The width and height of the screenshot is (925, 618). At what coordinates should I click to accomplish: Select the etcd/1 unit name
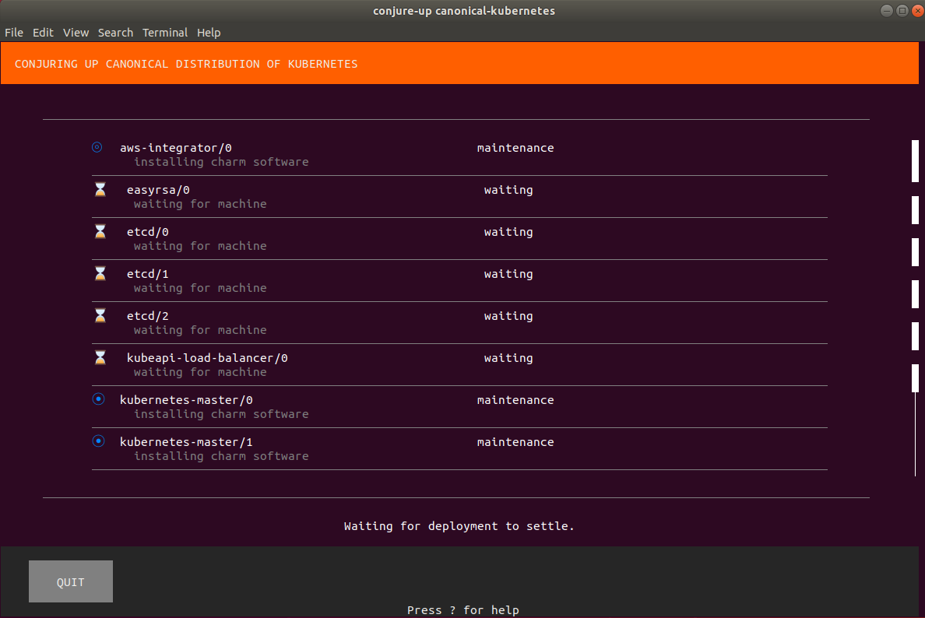[147, 274]
